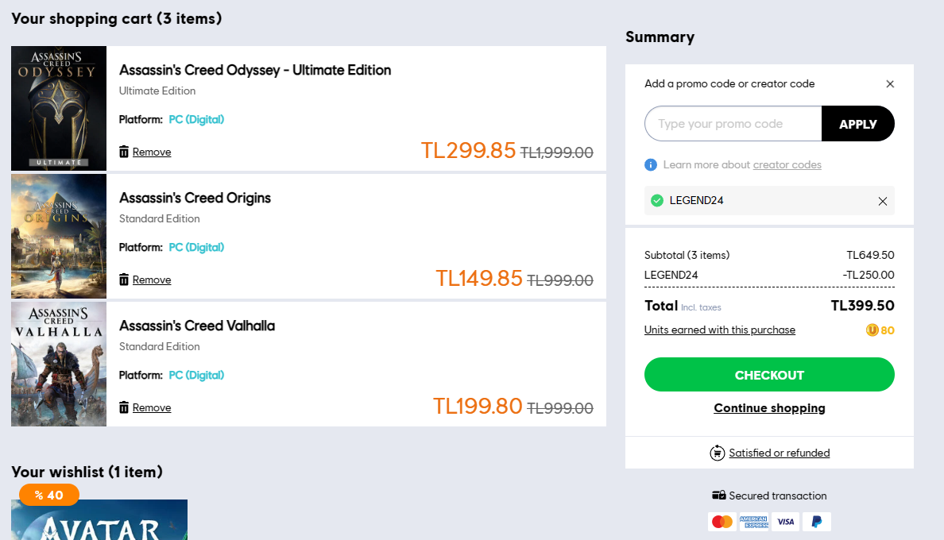Follow the Continue shopping link

tap(769, 408)
